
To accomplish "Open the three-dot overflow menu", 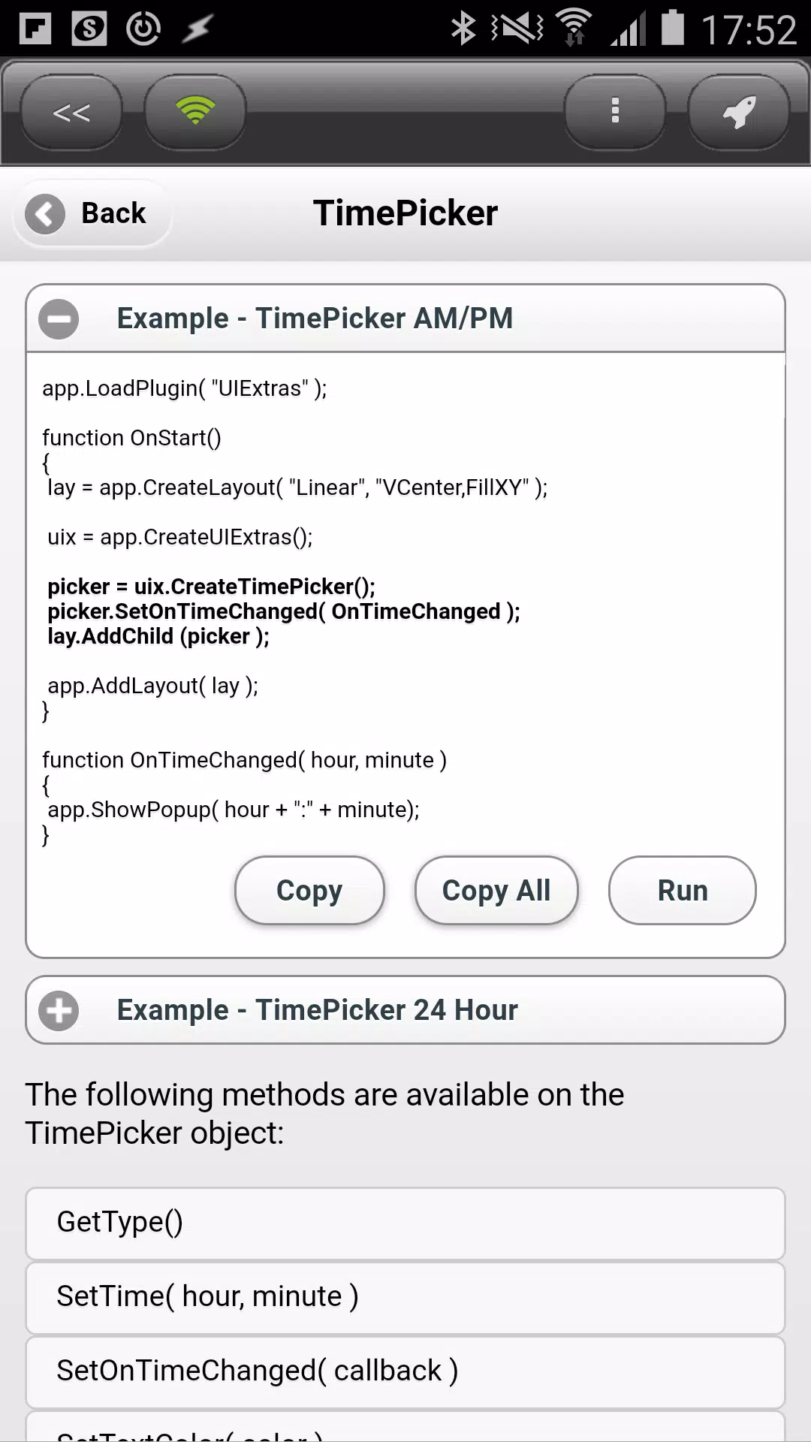I will point(615,112).
